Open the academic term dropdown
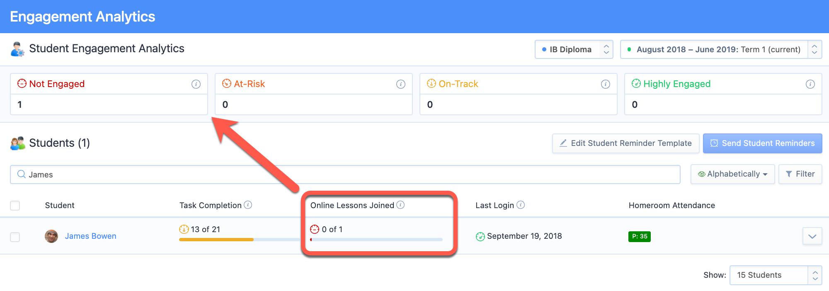Viewport: 829px width, 291px height. pyautogui.click(x=721, y=49)
